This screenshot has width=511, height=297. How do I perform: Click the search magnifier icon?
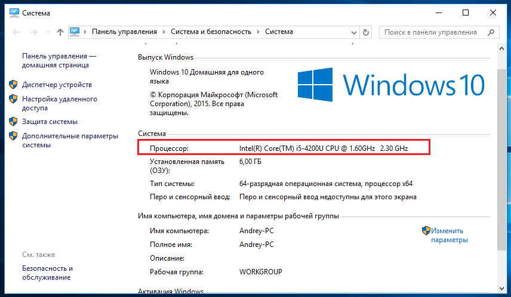pyautogui.click(x=491, y=32)
